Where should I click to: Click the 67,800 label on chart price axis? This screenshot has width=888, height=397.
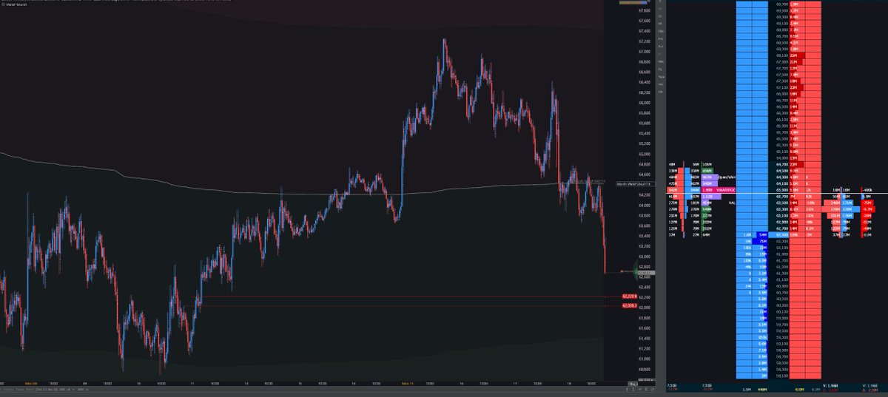click(x=644, y=10)
